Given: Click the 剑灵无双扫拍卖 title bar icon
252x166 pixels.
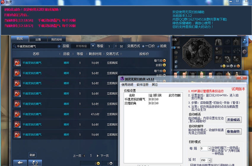Looking at the screenshot, I should [x=122, y=79].
